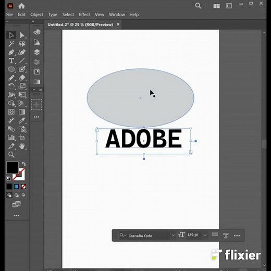Reset to default fill and stroke
The height and width of the screenshot is (271, 271).
8,178
